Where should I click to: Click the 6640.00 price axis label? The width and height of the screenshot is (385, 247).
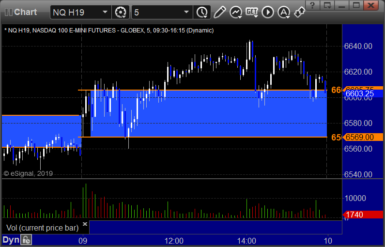coord(358,46)
